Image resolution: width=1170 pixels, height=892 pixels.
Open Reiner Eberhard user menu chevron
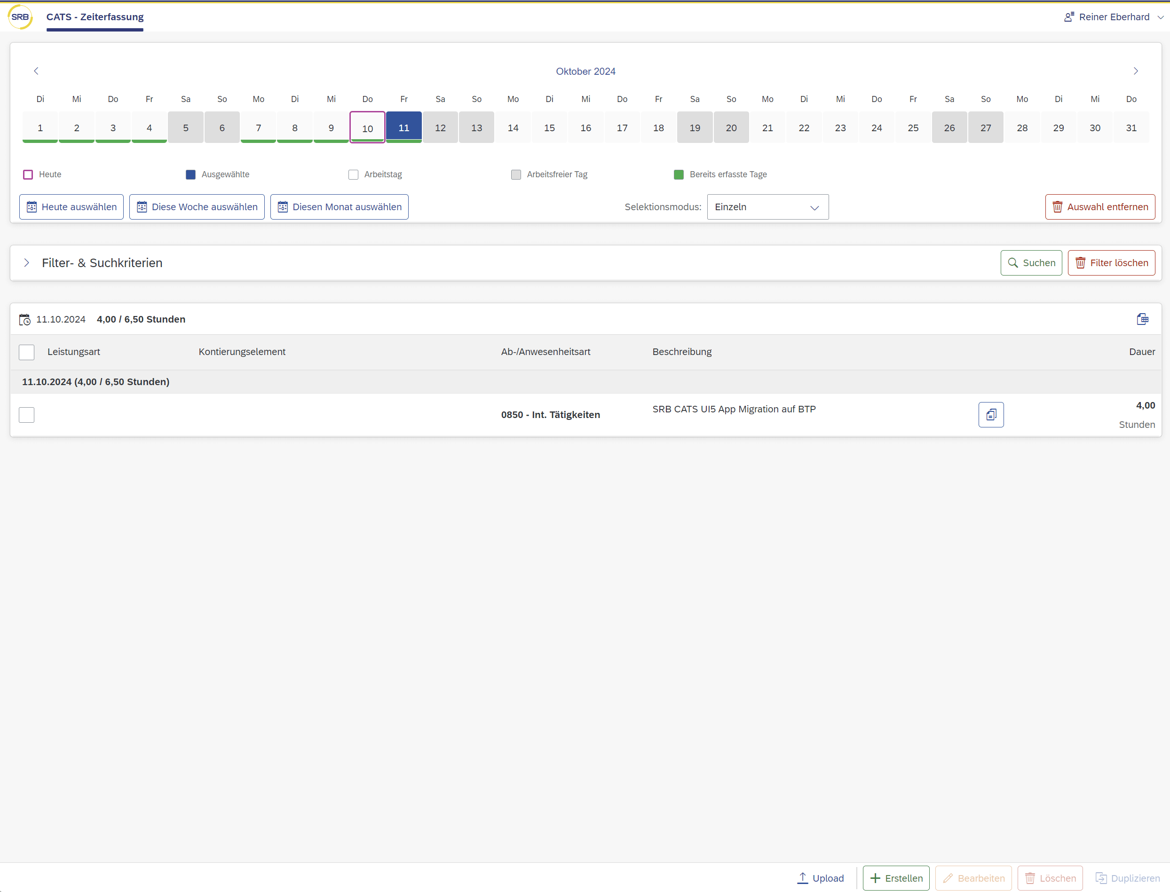[x=1161, y=17]
